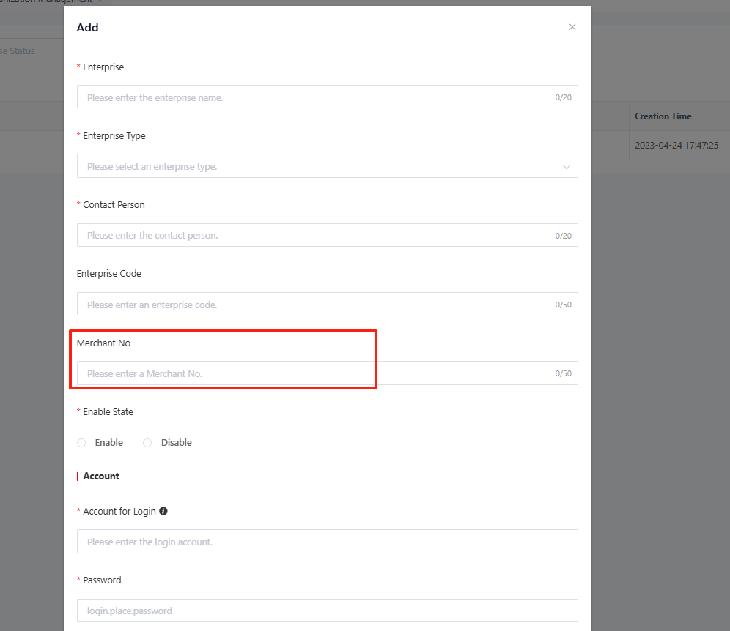The image size is (730, 631).
Task: Click into the Password input field
Action: pos(327,611)
